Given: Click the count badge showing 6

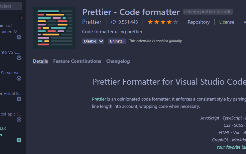Looking at the screenshot, I should pos(22,17).
